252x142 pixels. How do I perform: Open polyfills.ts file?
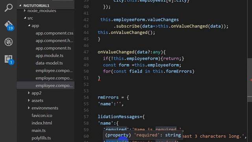[41, 138]
